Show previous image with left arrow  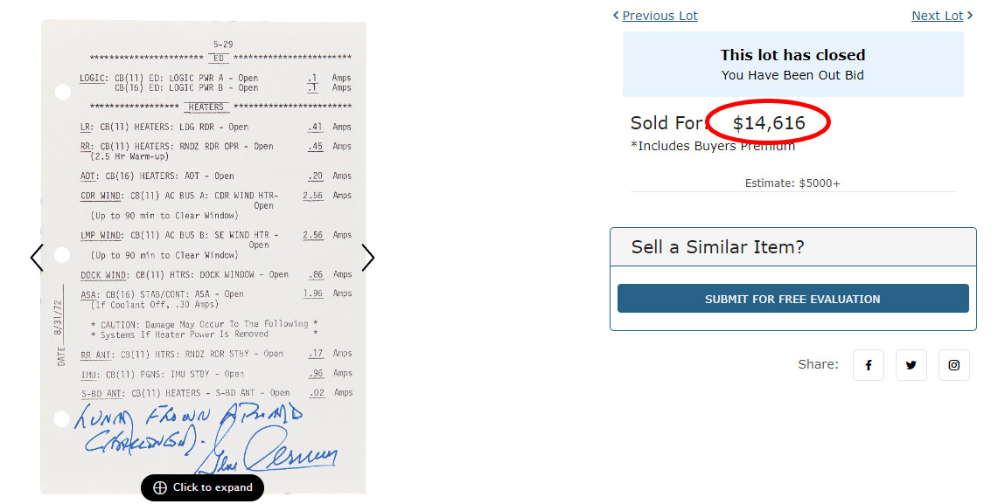[36, 258]
